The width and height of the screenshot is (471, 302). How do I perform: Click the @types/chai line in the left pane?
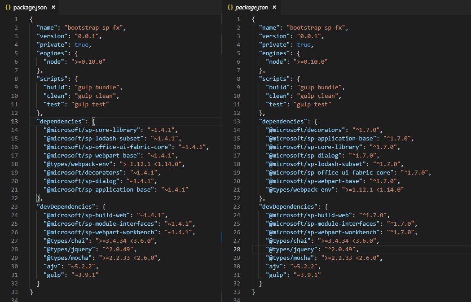[x=100, y=241]
